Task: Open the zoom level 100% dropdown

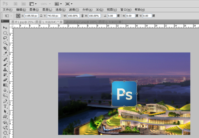Action: pos(45,4)
